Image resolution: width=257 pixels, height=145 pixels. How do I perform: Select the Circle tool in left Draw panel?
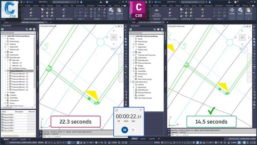(80, 12)
